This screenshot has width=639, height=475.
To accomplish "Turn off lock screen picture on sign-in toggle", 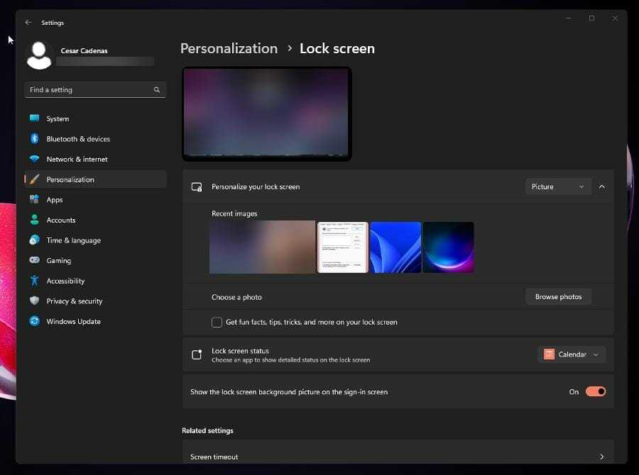I will pos(596,391).
